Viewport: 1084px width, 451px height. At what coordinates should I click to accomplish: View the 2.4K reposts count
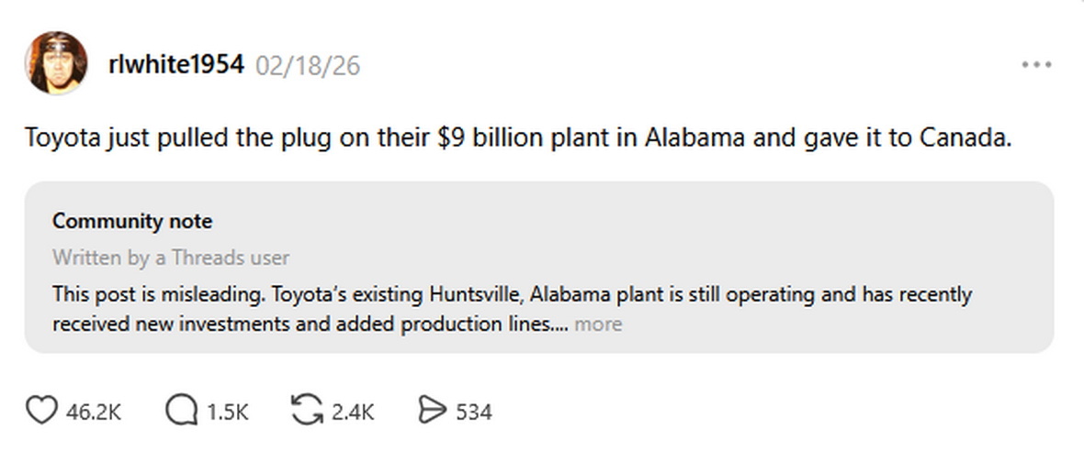click(x=353, y=412)
